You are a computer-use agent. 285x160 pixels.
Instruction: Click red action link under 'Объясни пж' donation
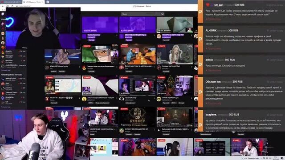(213, 104)
